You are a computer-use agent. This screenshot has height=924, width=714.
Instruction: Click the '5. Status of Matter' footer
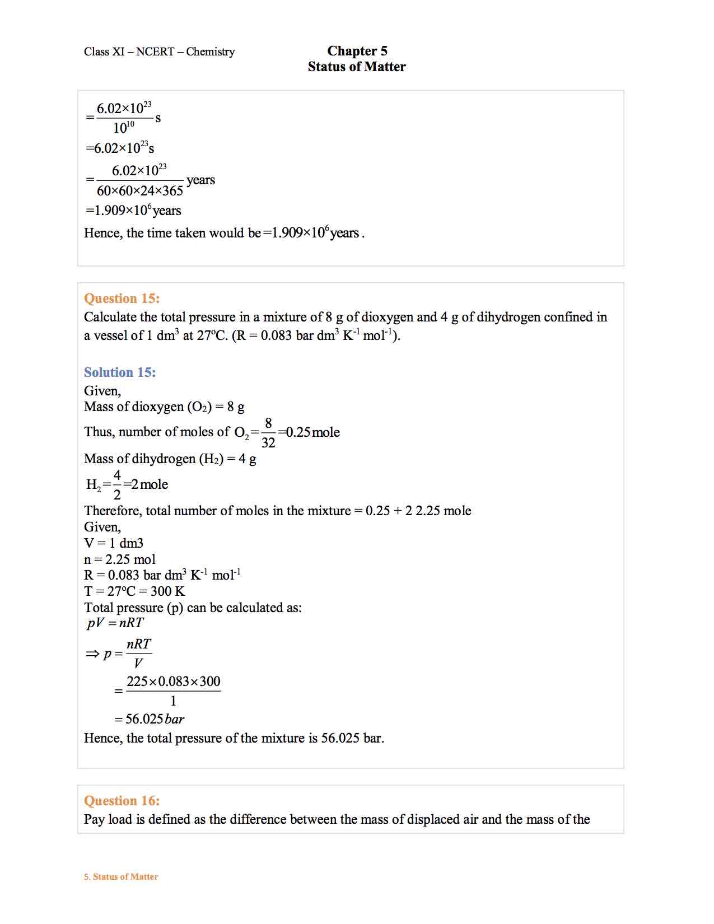point(121,877)
